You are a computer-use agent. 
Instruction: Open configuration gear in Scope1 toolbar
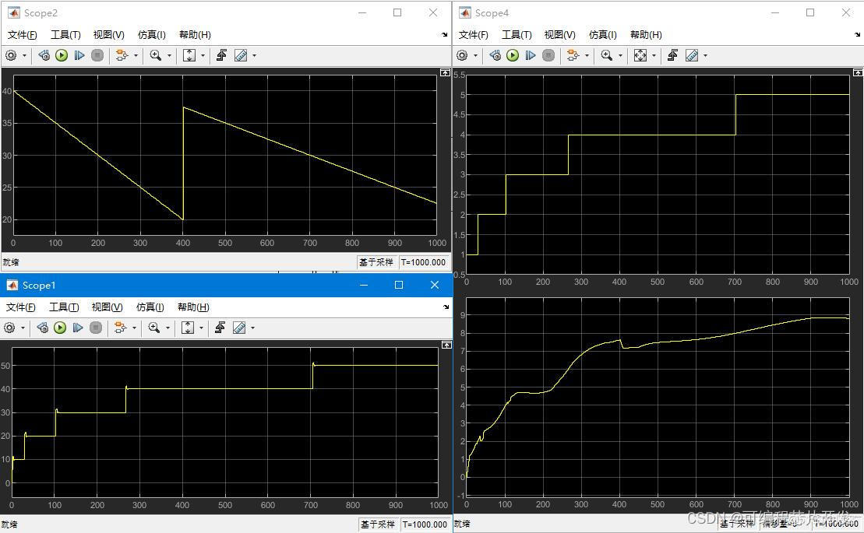(x=9, y=328)
